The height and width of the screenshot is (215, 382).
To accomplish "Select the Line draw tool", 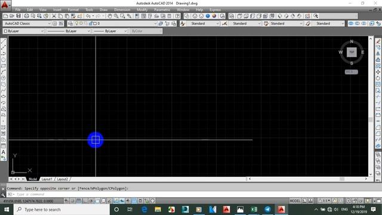I will point(4,41).
